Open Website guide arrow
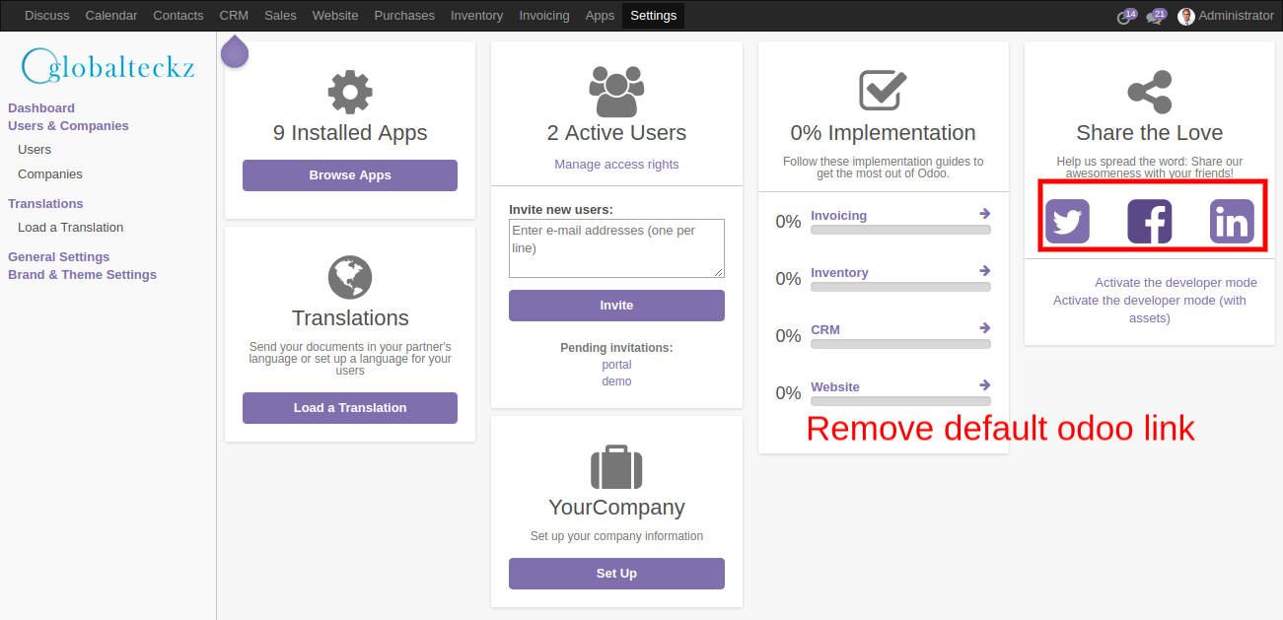The height and width of the screenshot is (620, 1283). coord(984,385)
